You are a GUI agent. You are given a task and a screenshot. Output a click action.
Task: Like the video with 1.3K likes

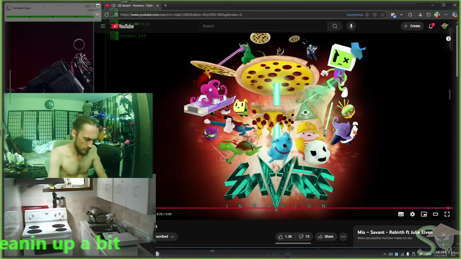[x=285, y=236]
